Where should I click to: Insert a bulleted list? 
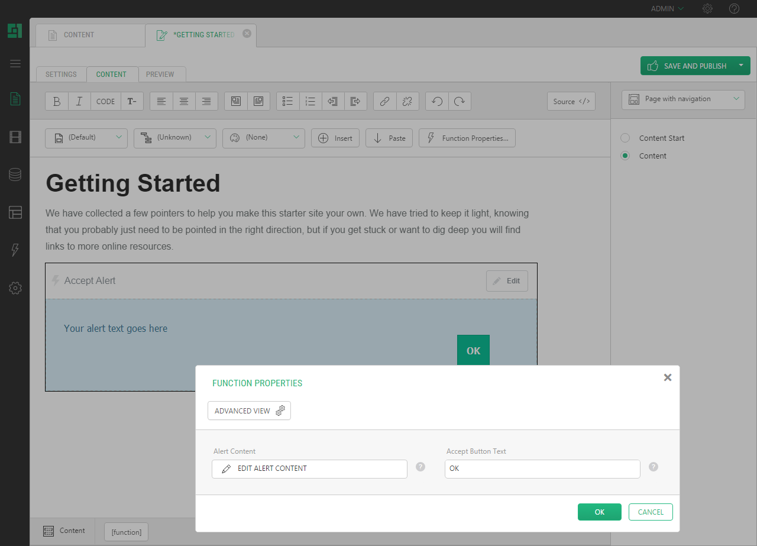[x=288, y=101]
